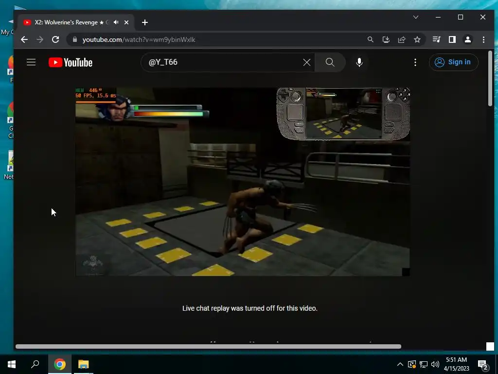Open the security tray icon
The height and width of the screenshot is (374, 498).
coord(411,364)
